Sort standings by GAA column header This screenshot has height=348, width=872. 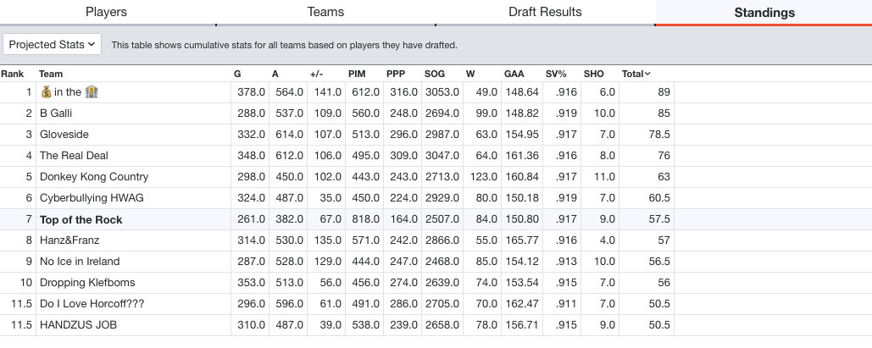(x=514, y=74)
